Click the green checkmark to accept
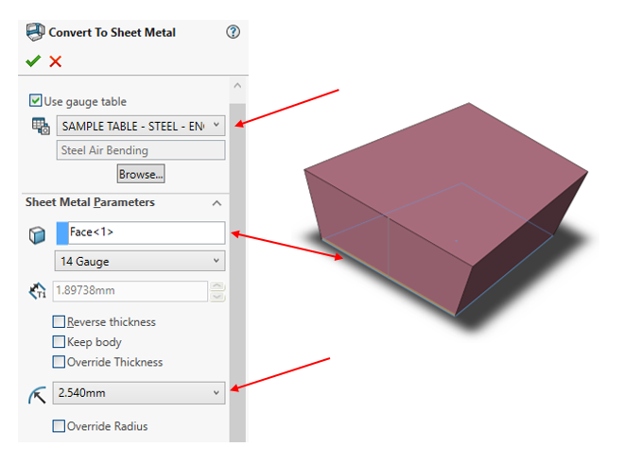The height and width of the screenshot is (464, 624). [33, 60]
